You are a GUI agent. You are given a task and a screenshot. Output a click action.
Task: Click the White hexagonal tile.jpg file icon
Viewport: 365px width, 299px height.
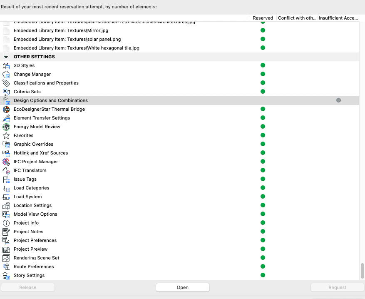point(6,48)
